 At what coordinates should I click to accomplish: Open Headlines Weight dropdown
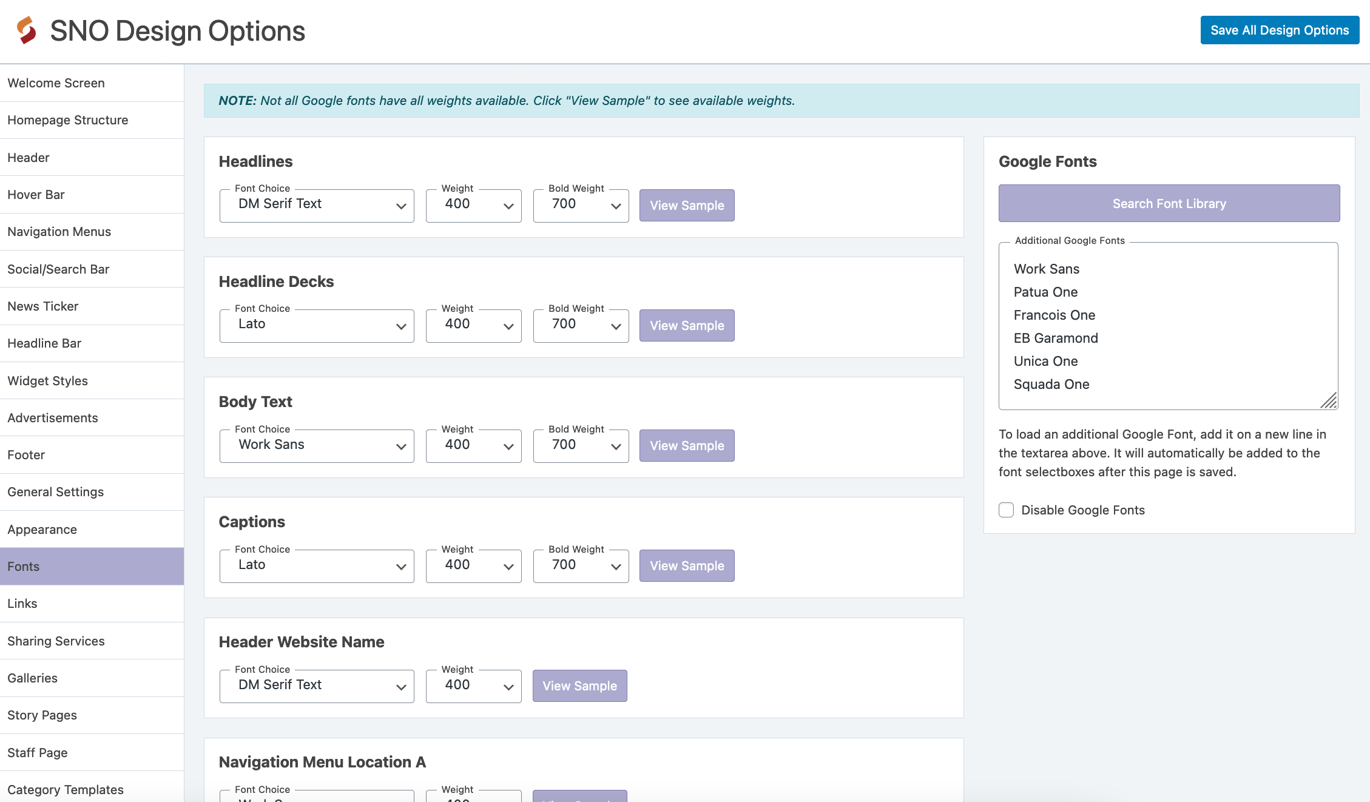point(474,206)
